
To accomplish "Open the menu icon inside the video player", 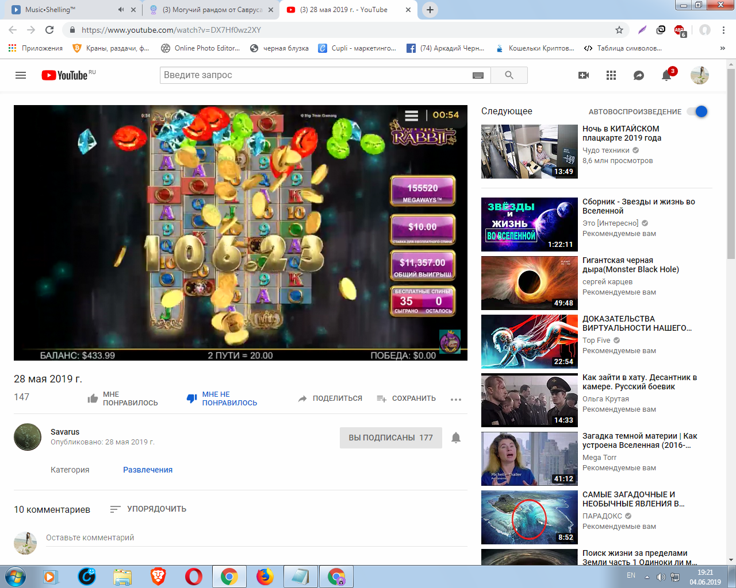I will pyautogui.click(x=412, y=115).
